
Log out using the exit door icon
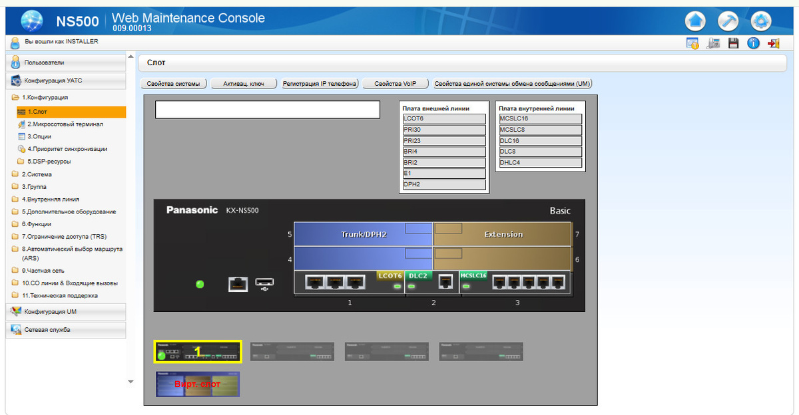(773, 44)
